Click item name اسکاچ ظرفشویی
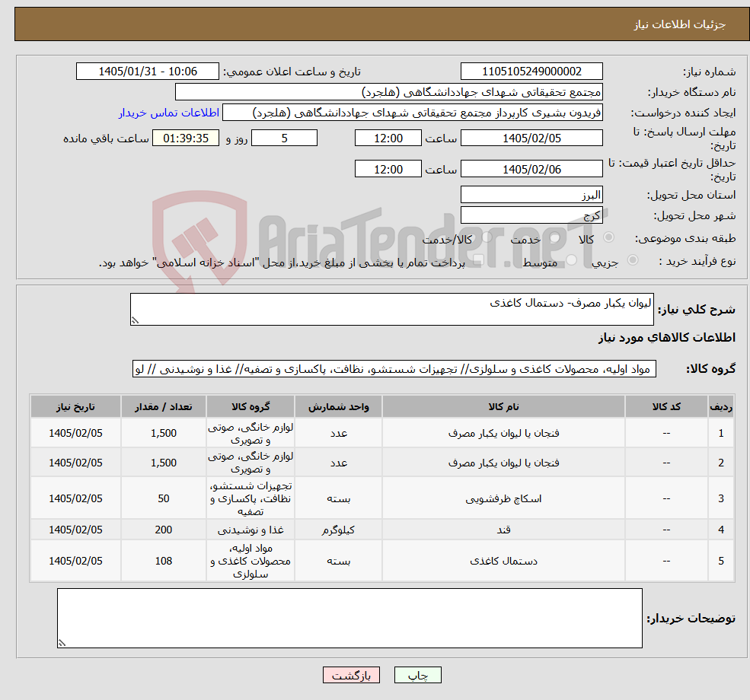This screenshot has width=750, height=700. pos(503,498)
